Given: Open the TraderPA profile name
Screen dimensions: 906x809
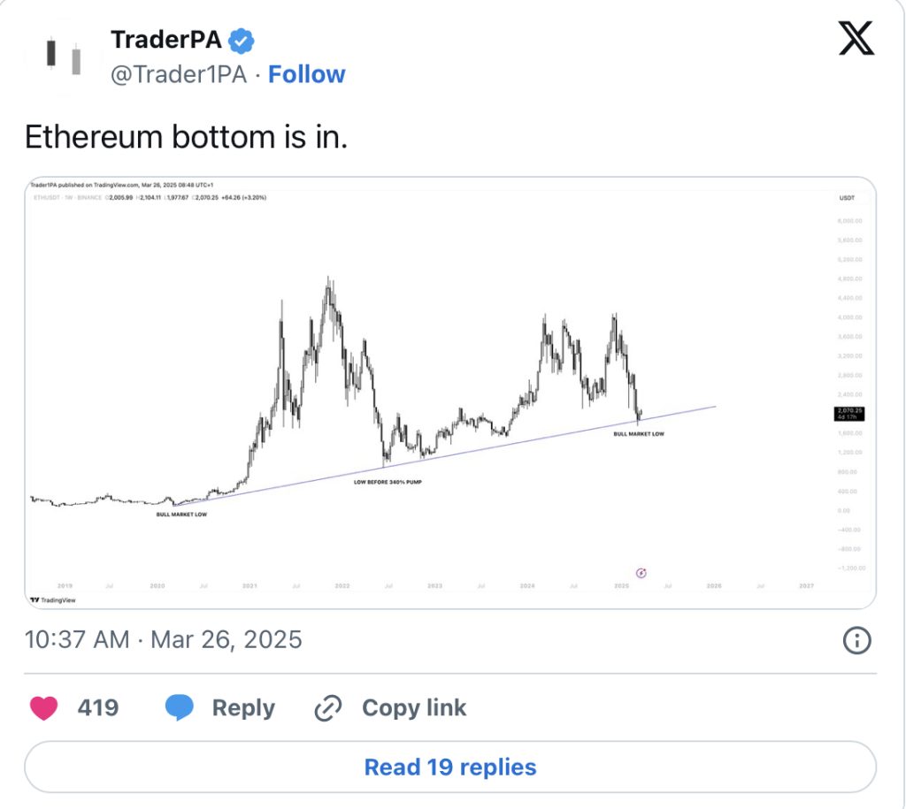Looking at the screenshot, I should pyautogui.click(x=165, y=40).
